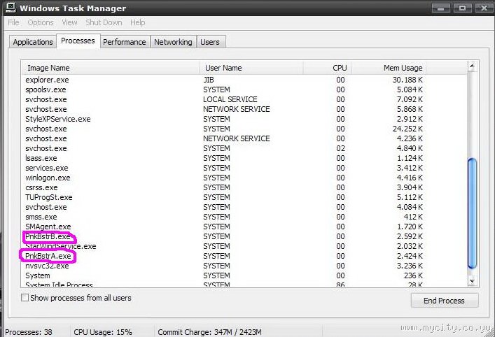The height and width of the screenshot is (337, 495).
Task: Open the Shut Down menu
Action: point(104,22)
